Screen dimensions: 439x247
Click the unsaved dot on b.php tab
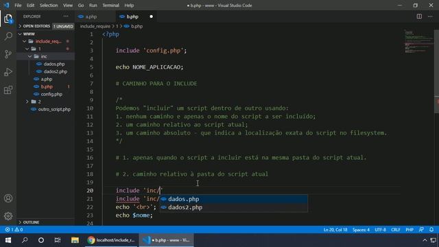pyautogui.click(x=151, y=16)
